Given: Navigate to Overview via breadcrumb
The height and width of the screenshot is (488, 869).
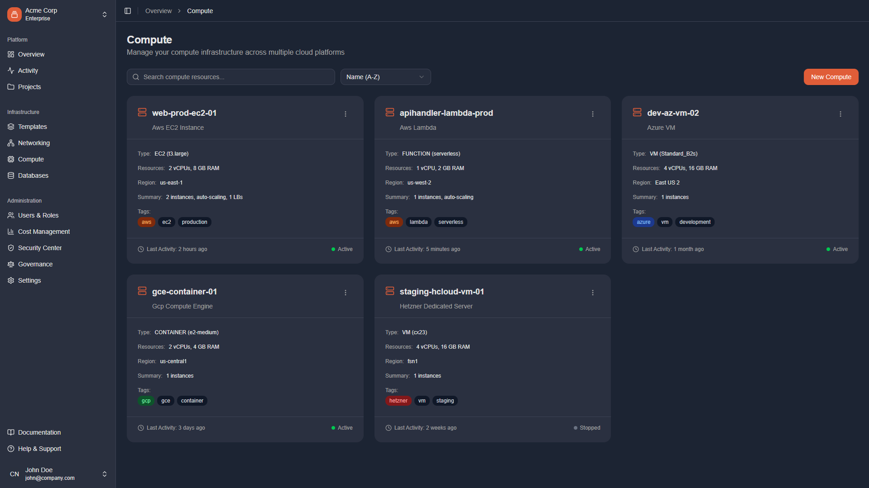Looking at the screenshot, I should 158,10.
